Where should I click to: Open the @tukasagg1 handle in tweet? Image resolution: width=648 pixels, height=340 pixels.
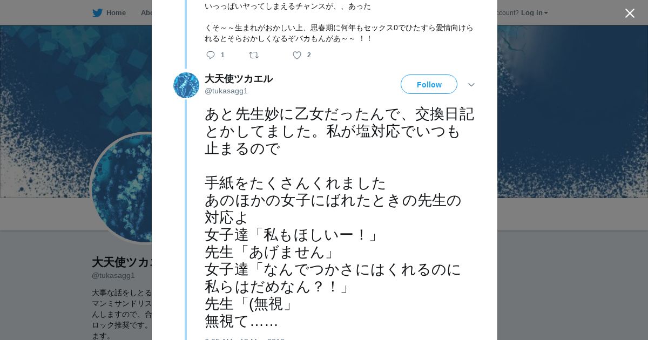226,91
